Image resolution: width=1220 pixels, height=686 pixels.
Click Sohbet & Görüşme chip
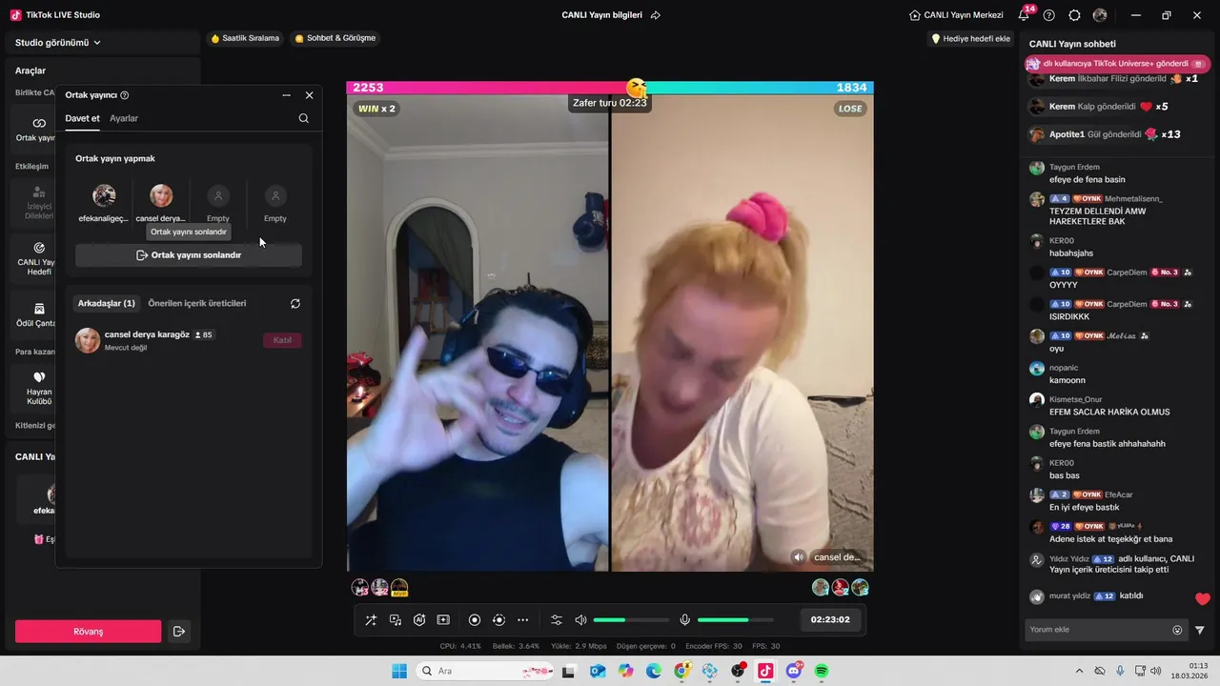tap(335, 38)
